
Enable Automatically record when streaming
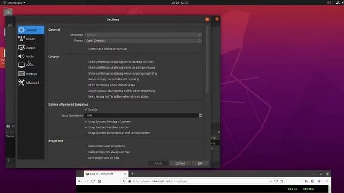pyautogui.click(x=113, y=79)
